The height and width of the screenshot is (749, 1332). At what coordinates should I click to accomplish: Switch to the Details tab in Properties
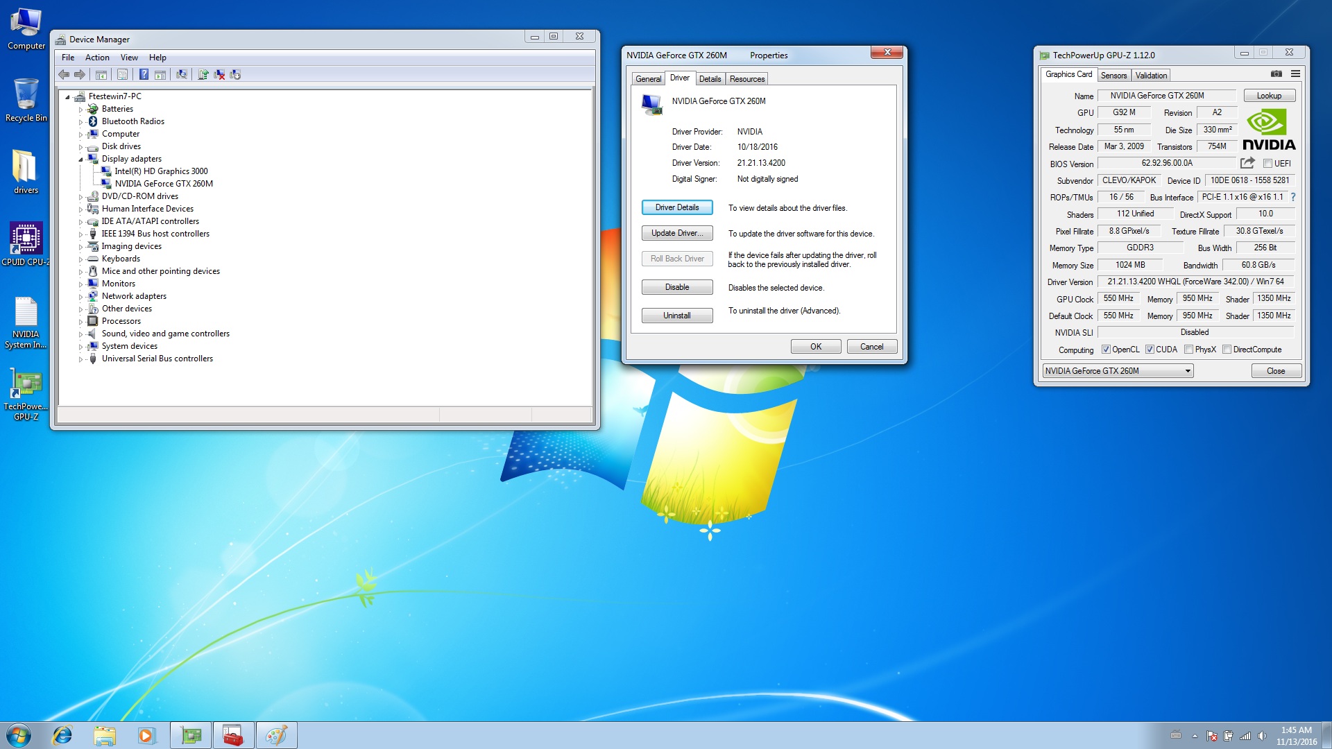710,79
